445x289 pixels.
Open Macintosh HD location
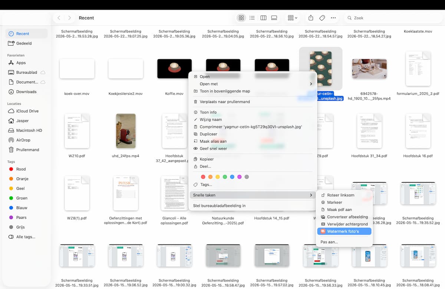[x=26, y=130]
